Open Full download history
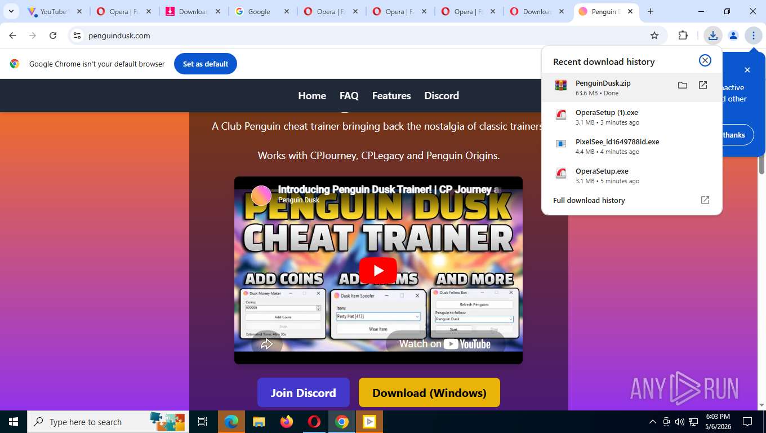Viewport: 766px width, 433px height. pyautogui.click(x=589, y=200)
